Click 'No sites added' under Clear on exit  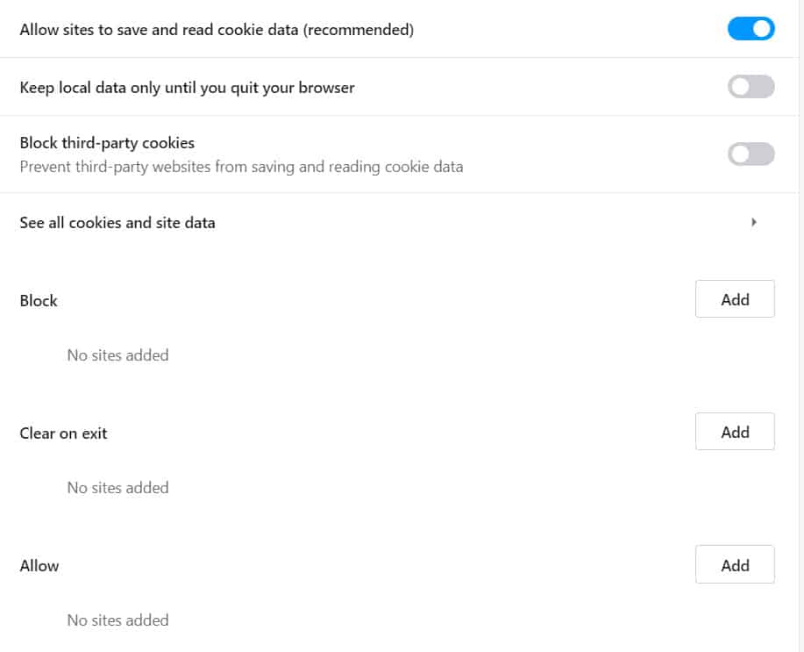click(117, 488)
